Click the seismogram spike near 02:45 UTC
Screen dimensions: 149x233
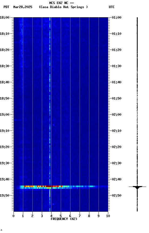(x=137, y=187)
